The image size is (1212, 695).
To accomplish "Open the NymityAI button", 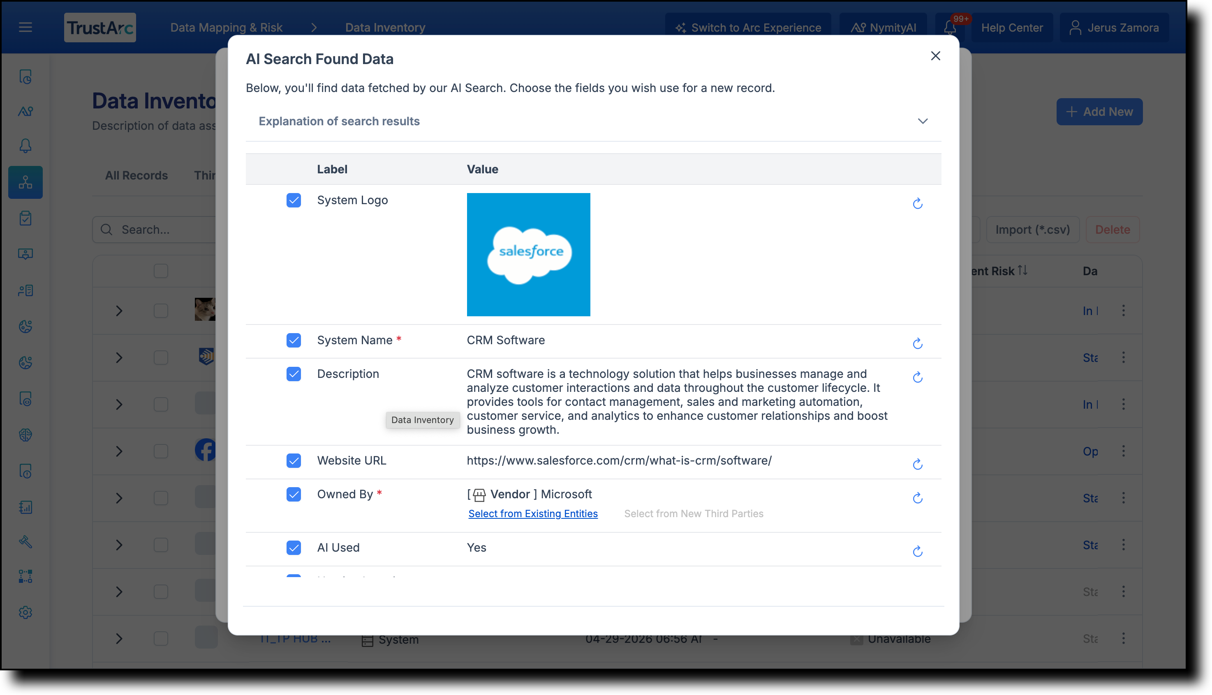I will (x=884, y=28).
